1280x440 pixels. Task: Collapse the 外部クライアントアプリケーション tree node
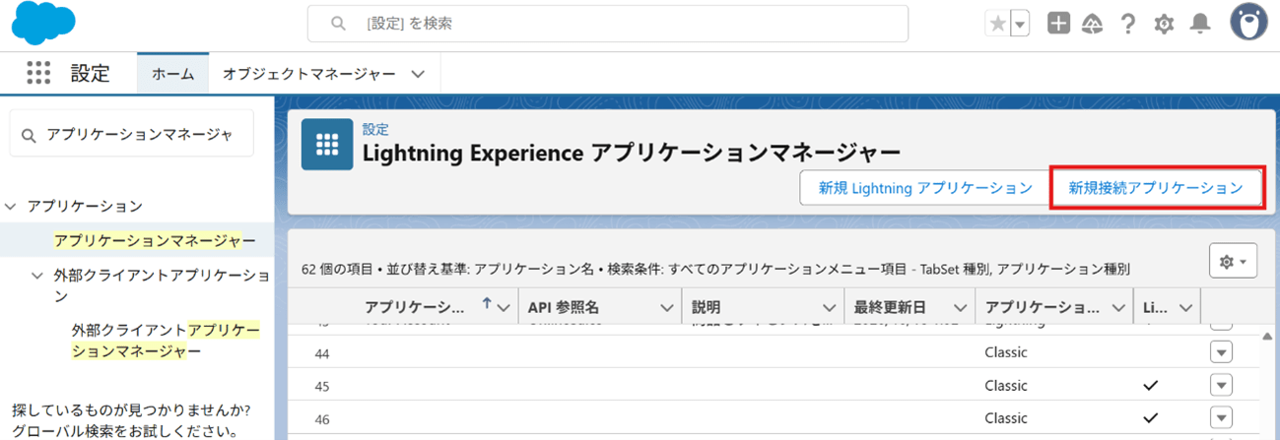(37, 277)
